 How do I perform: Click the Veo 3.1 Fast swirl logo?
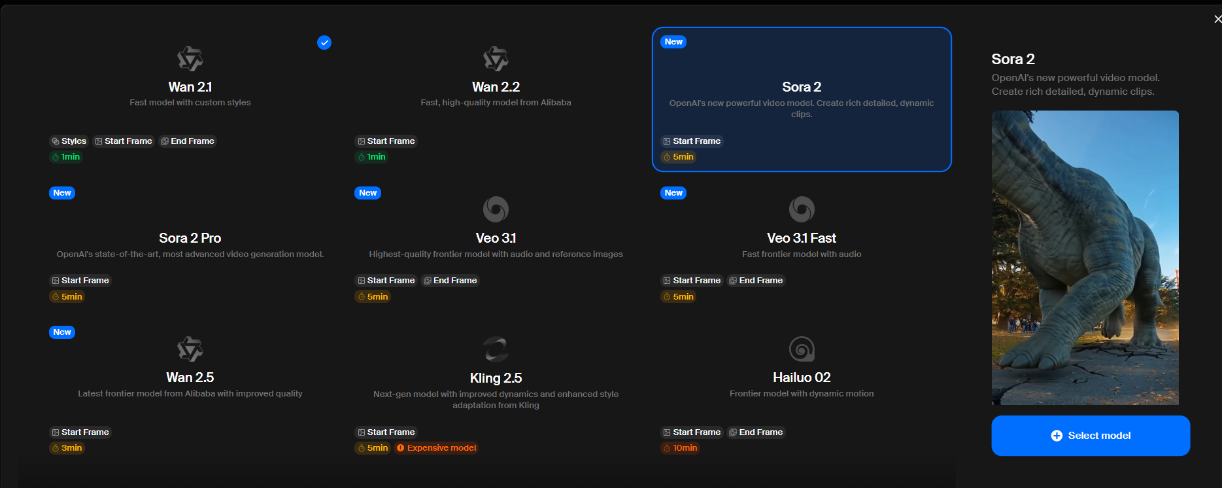pyautogui.click(x=802, y=209)
